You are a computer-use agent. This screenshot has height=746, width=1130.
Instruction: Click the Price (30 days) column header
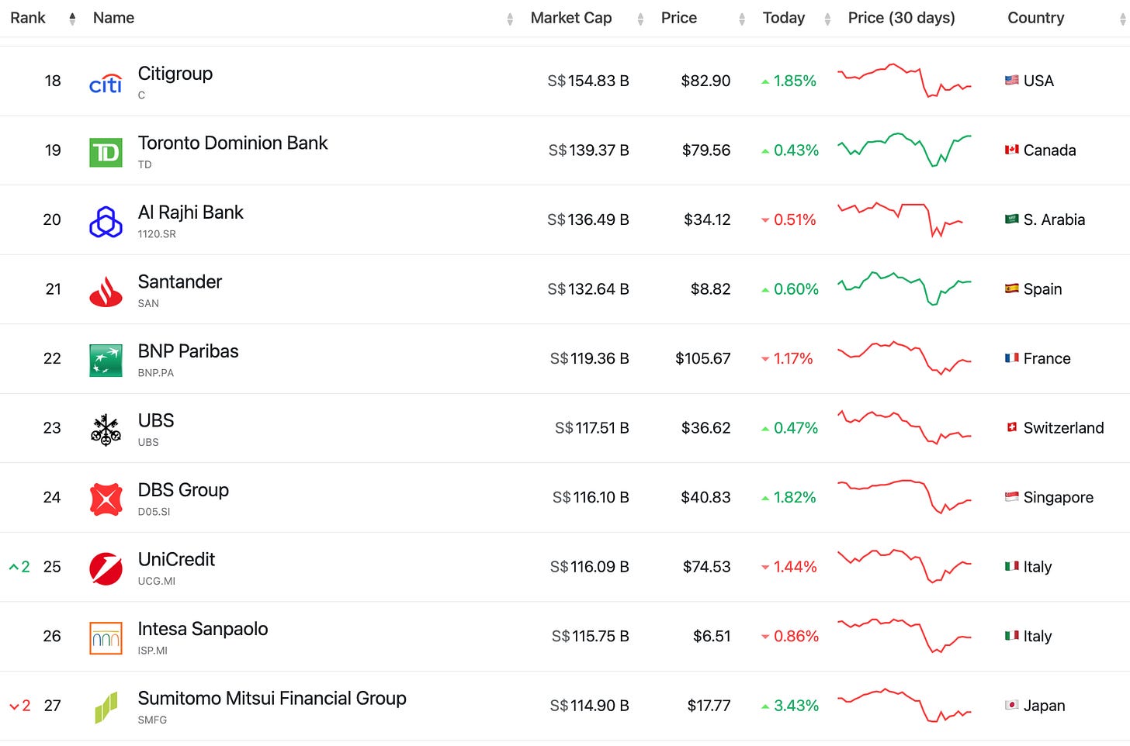click(902, 18)
